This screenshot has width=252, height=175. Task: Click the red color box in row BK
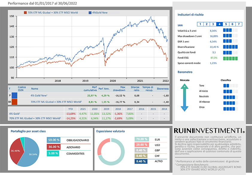click(x=14, y=102)
